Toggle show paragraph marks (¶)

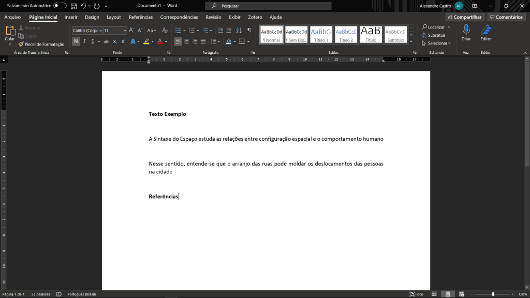pos(249,31)
